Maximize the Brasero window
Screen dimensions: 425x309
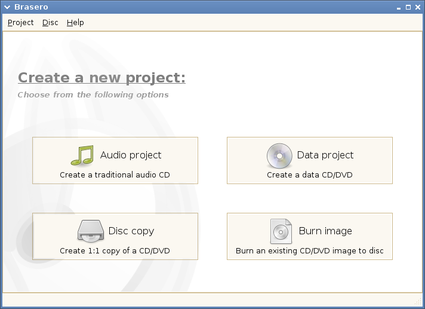click(x=408, y=7)
